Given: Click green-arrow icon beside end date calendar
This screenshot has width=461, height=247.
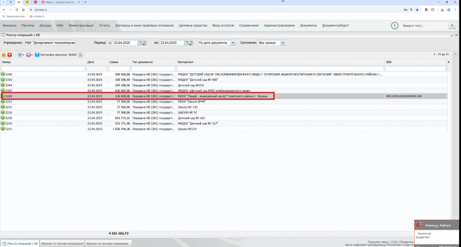Looking at the screenshot, I should [190, 43].
